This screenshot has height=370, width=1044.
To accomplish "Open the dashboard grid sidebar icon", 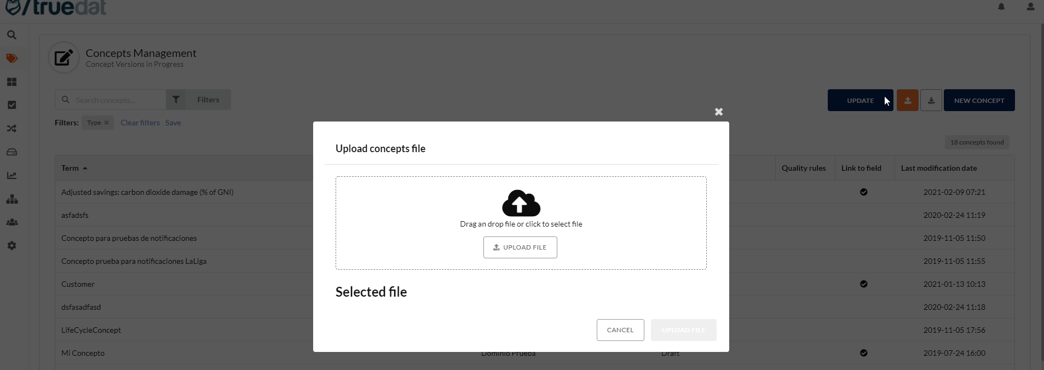I will click(11, 82).
